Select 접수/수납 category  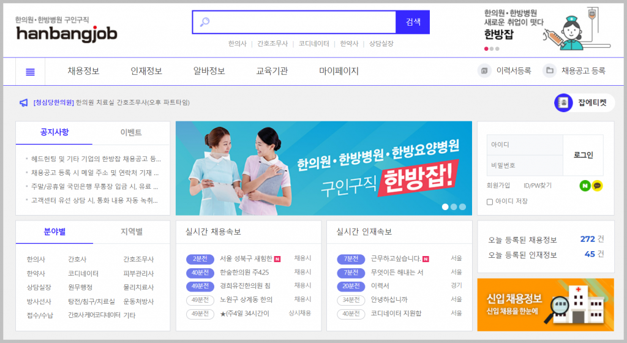40,315
